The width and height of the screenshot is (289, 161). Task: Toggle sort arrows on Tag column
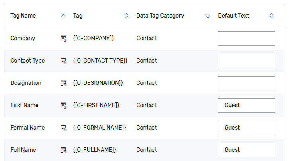pos(126,16)
